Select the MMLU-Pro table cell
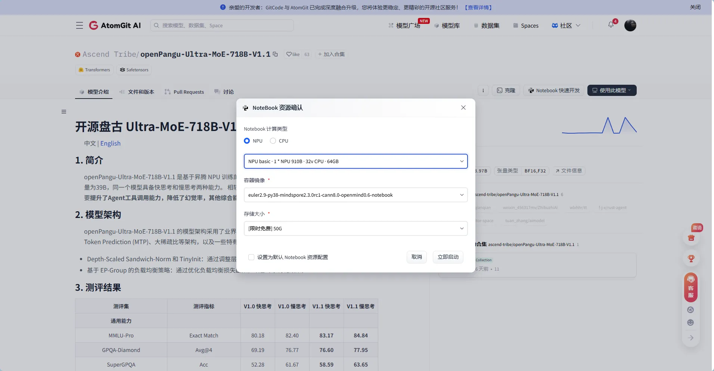This screenshot has height=371, width=714. pyautogui.click(x=121, y=336)
